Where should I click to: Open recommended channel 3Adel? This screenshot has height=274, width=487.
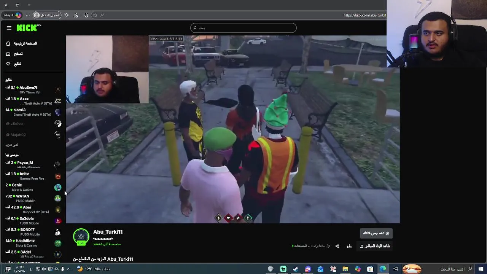(x=33, y=254)
